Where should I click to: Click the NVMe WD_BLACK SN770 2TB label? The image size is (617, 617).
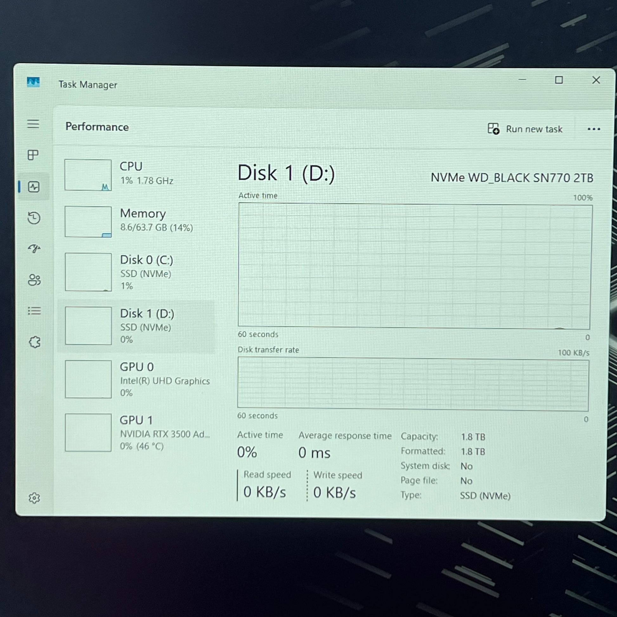click(512, 178)
